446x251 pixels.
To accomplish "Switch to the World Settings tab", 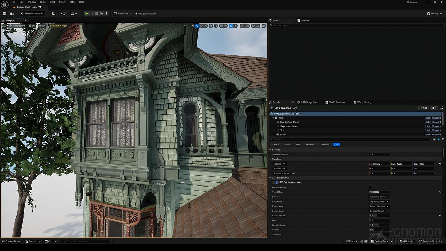I will coord(363,102).
